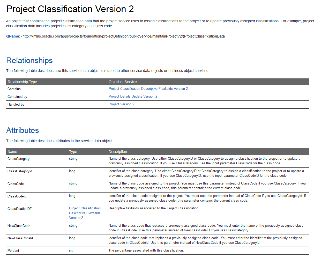Click the Type column header in Attributes table
Screen dimensions: 329x258
click(73, 152)
